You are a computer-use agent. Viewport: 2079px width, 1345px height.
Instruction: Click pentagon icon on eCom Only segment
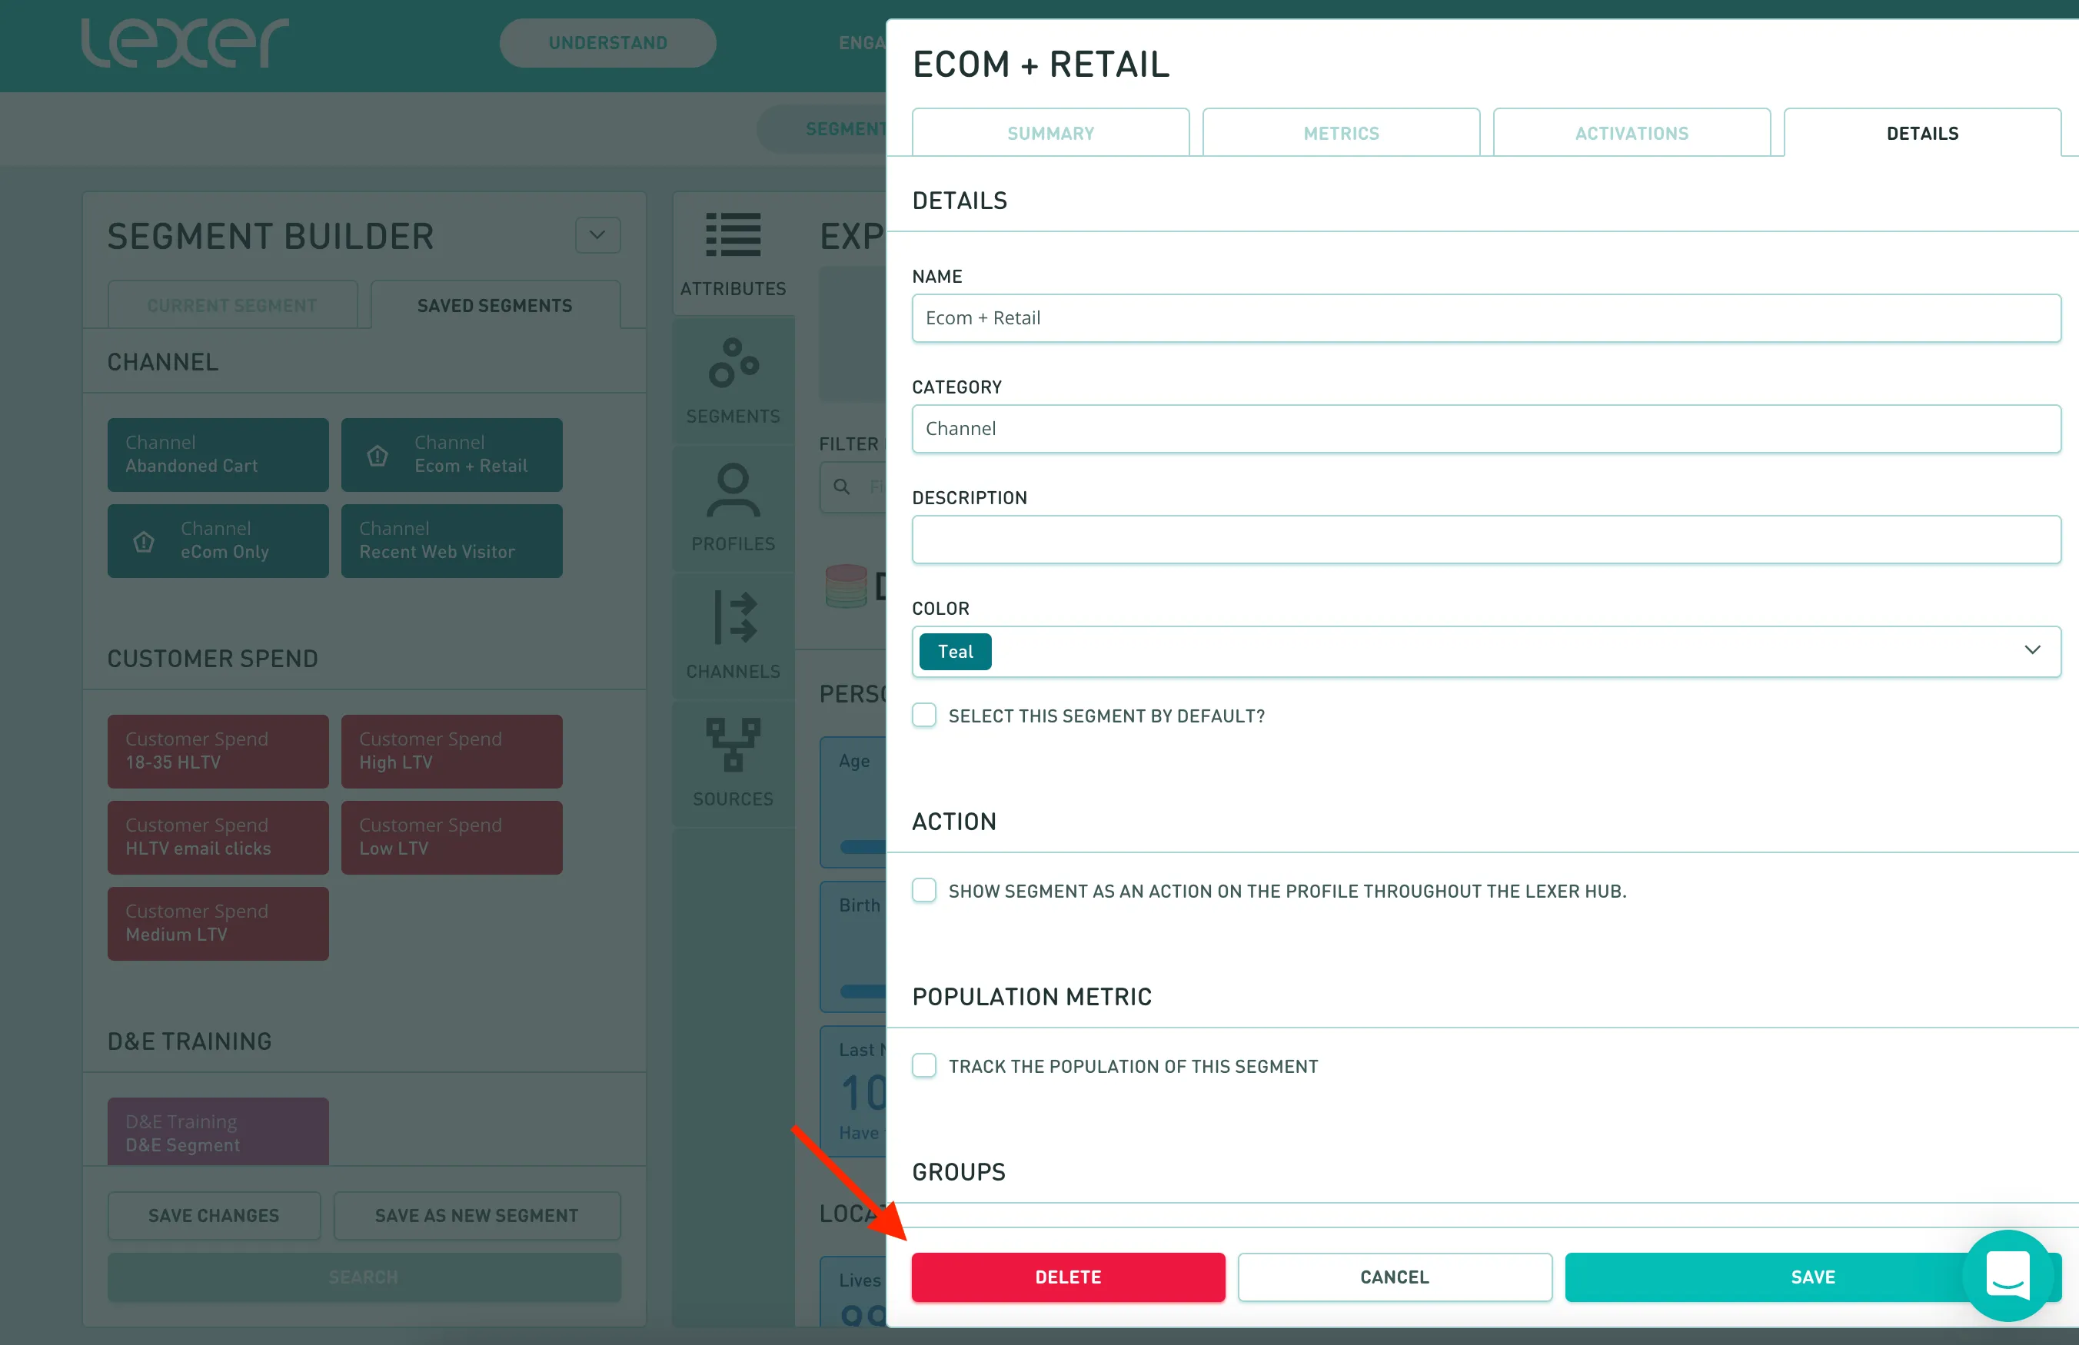[144, 542]
